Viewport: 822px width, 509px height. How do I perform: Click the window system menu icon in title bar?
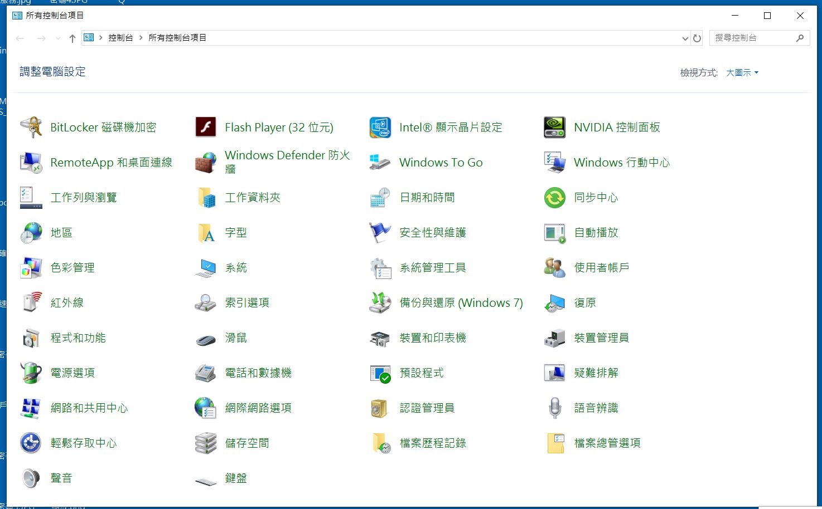click(17, 15)
